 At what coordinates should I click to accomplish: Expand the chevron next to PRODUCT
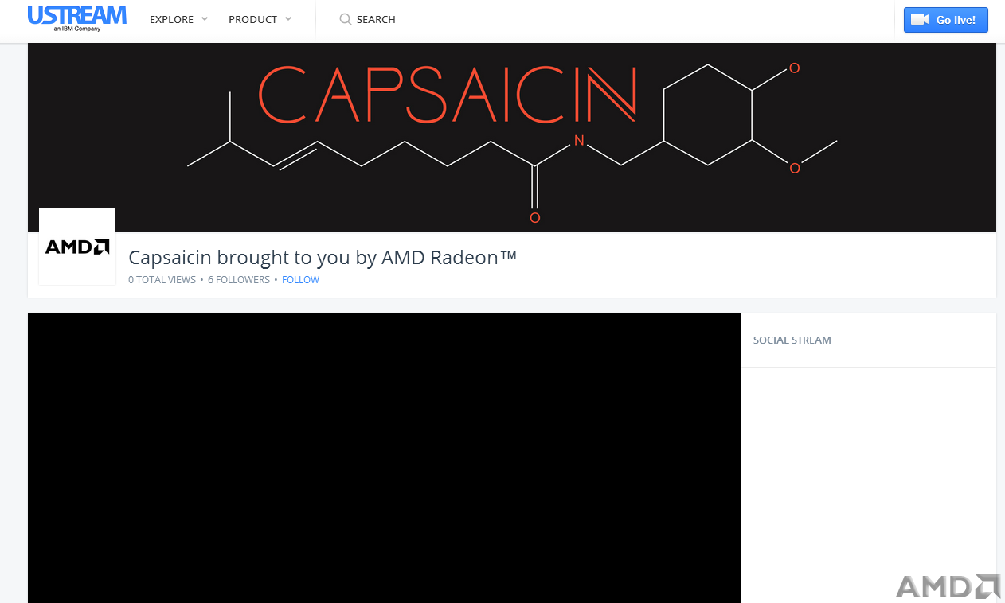point(288,19)
